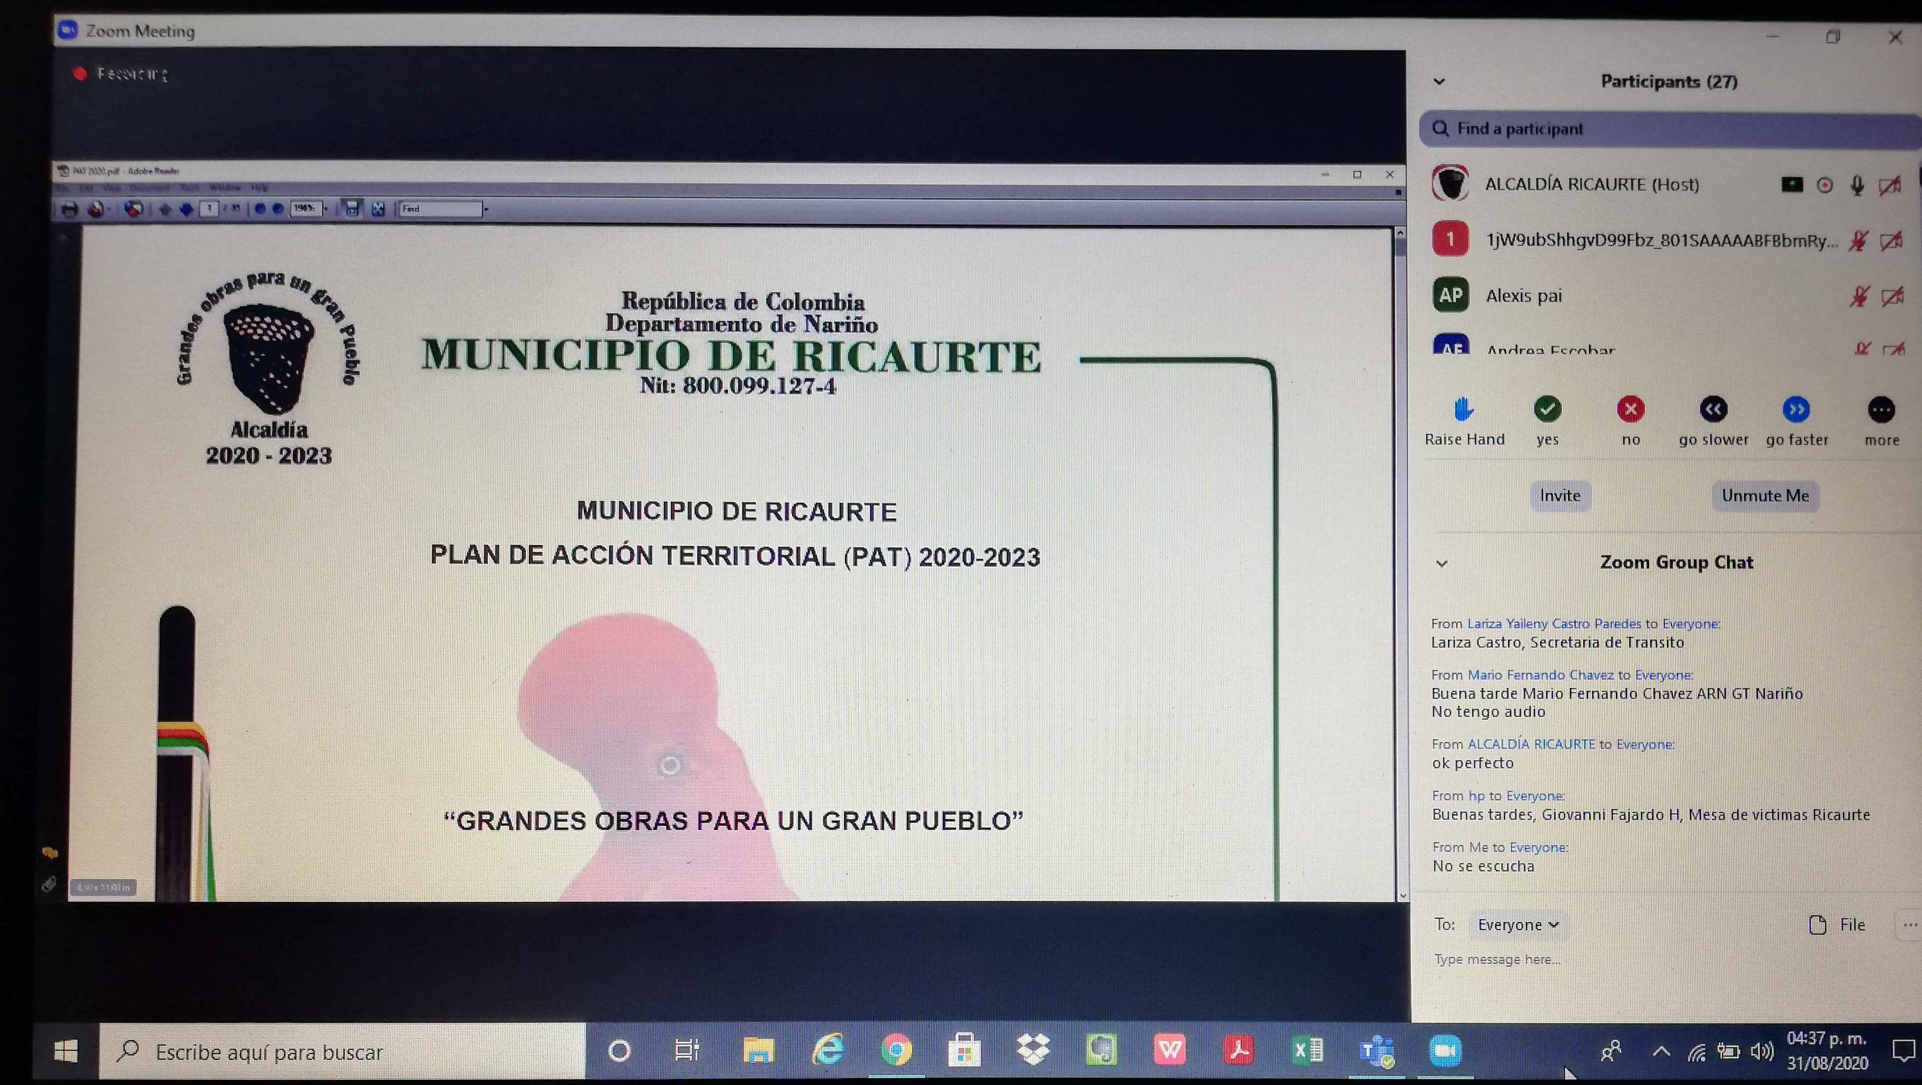Click the go slower icon
Image resolution: width=1922 pixels, height=1085 pixels.
[1713, 409]
